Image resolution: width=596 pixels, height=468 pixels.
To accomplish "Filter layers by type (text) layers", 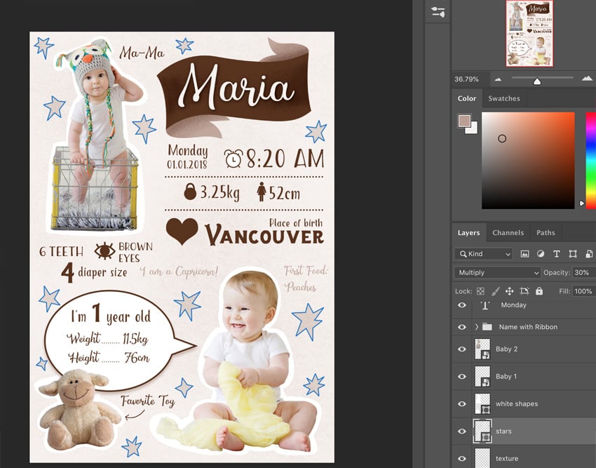I will tap(557, 254).
